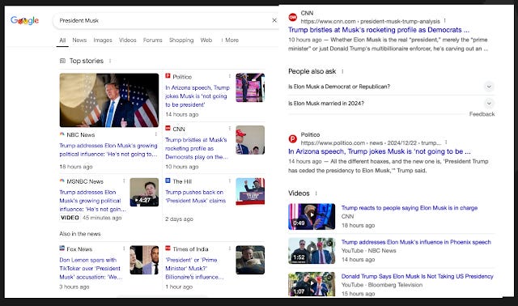Play the MSNBC 4:27 video thumbnail
The height and width of the screenshot is (306, 518).
(x=144, y=193)
